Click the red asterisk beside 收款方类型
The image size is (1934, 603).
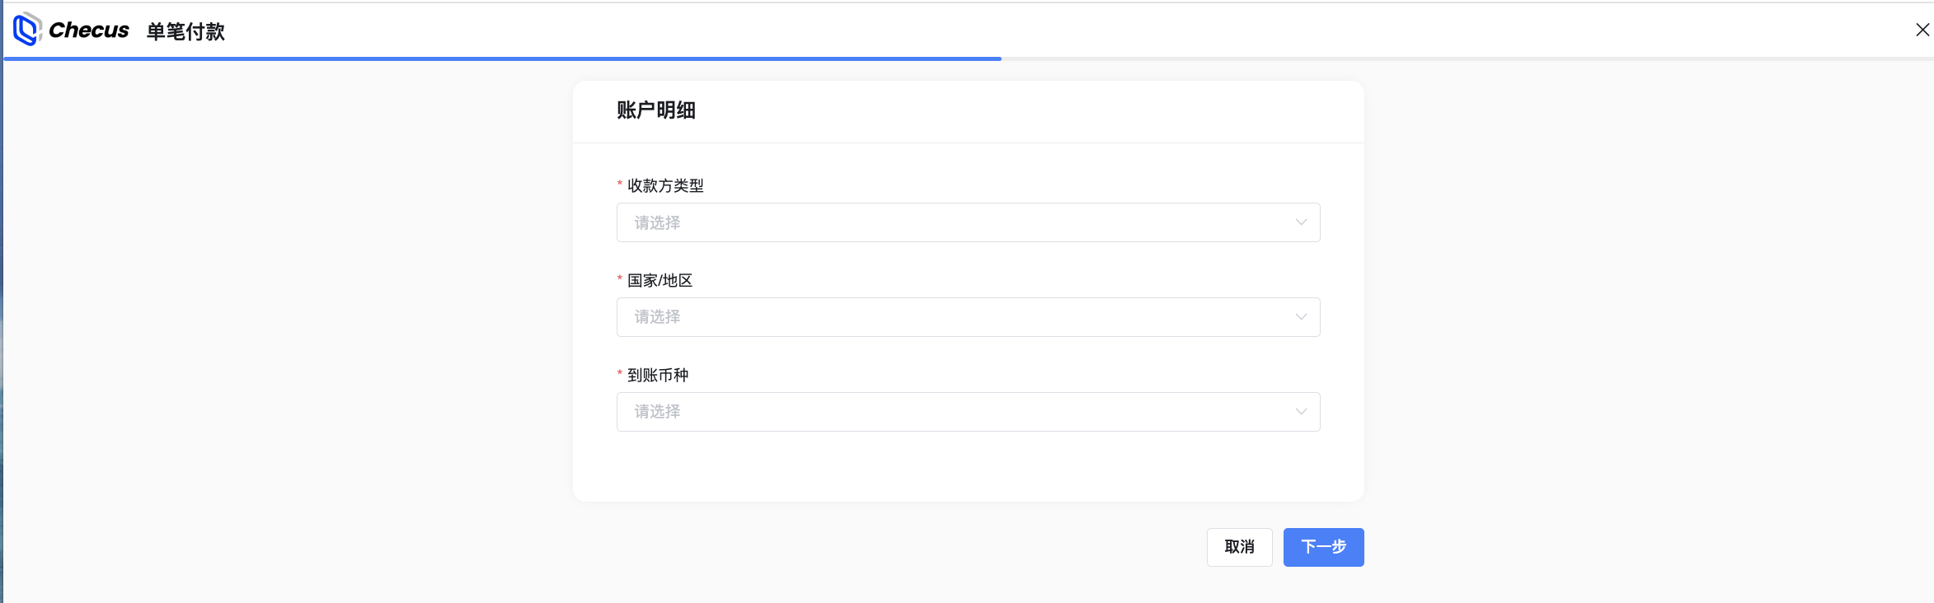[x=620, y=185]
